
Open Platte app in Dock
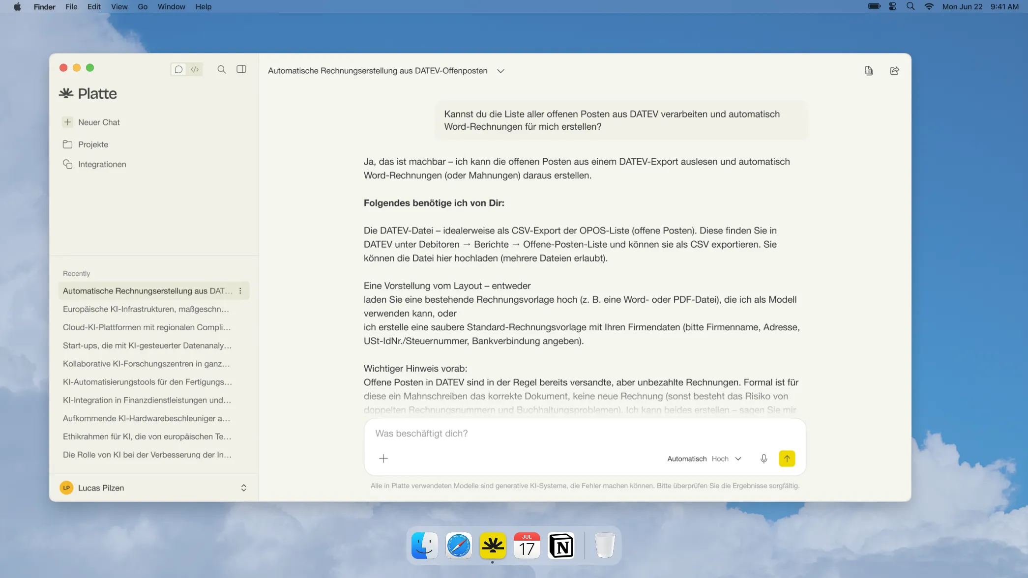(493, 546)
